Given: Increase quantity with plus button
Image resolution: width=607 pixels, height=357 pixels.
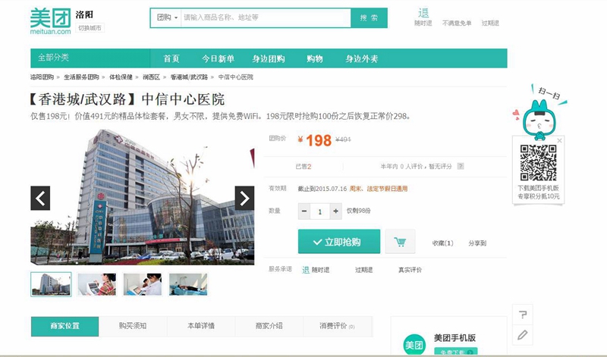Looking at the screenshot, I should pyautogui.click(x=336, y=211).
